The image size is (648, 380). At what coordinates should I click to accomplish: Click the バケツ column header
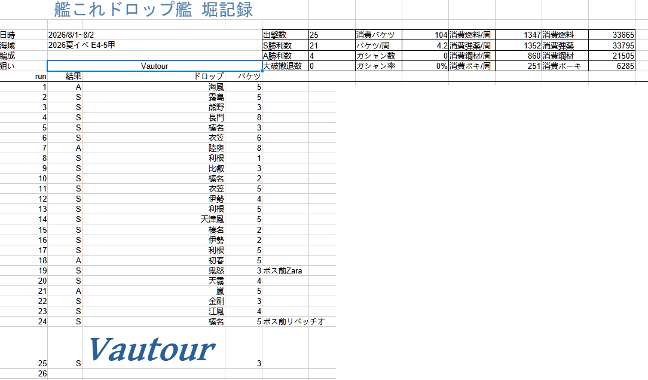point(243,76)
